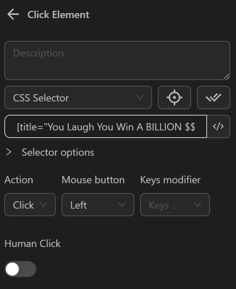Click the arrow icon inside Mouse button box

[x=122, y=205]
